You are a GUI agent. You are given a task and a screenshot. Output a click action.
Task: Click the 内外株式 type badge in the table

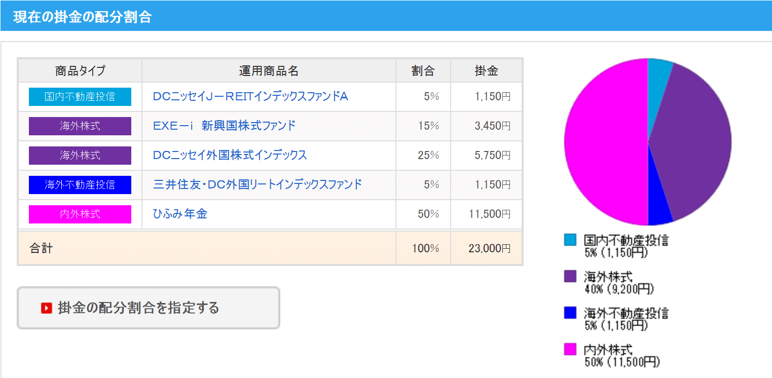tap(80, 214)
